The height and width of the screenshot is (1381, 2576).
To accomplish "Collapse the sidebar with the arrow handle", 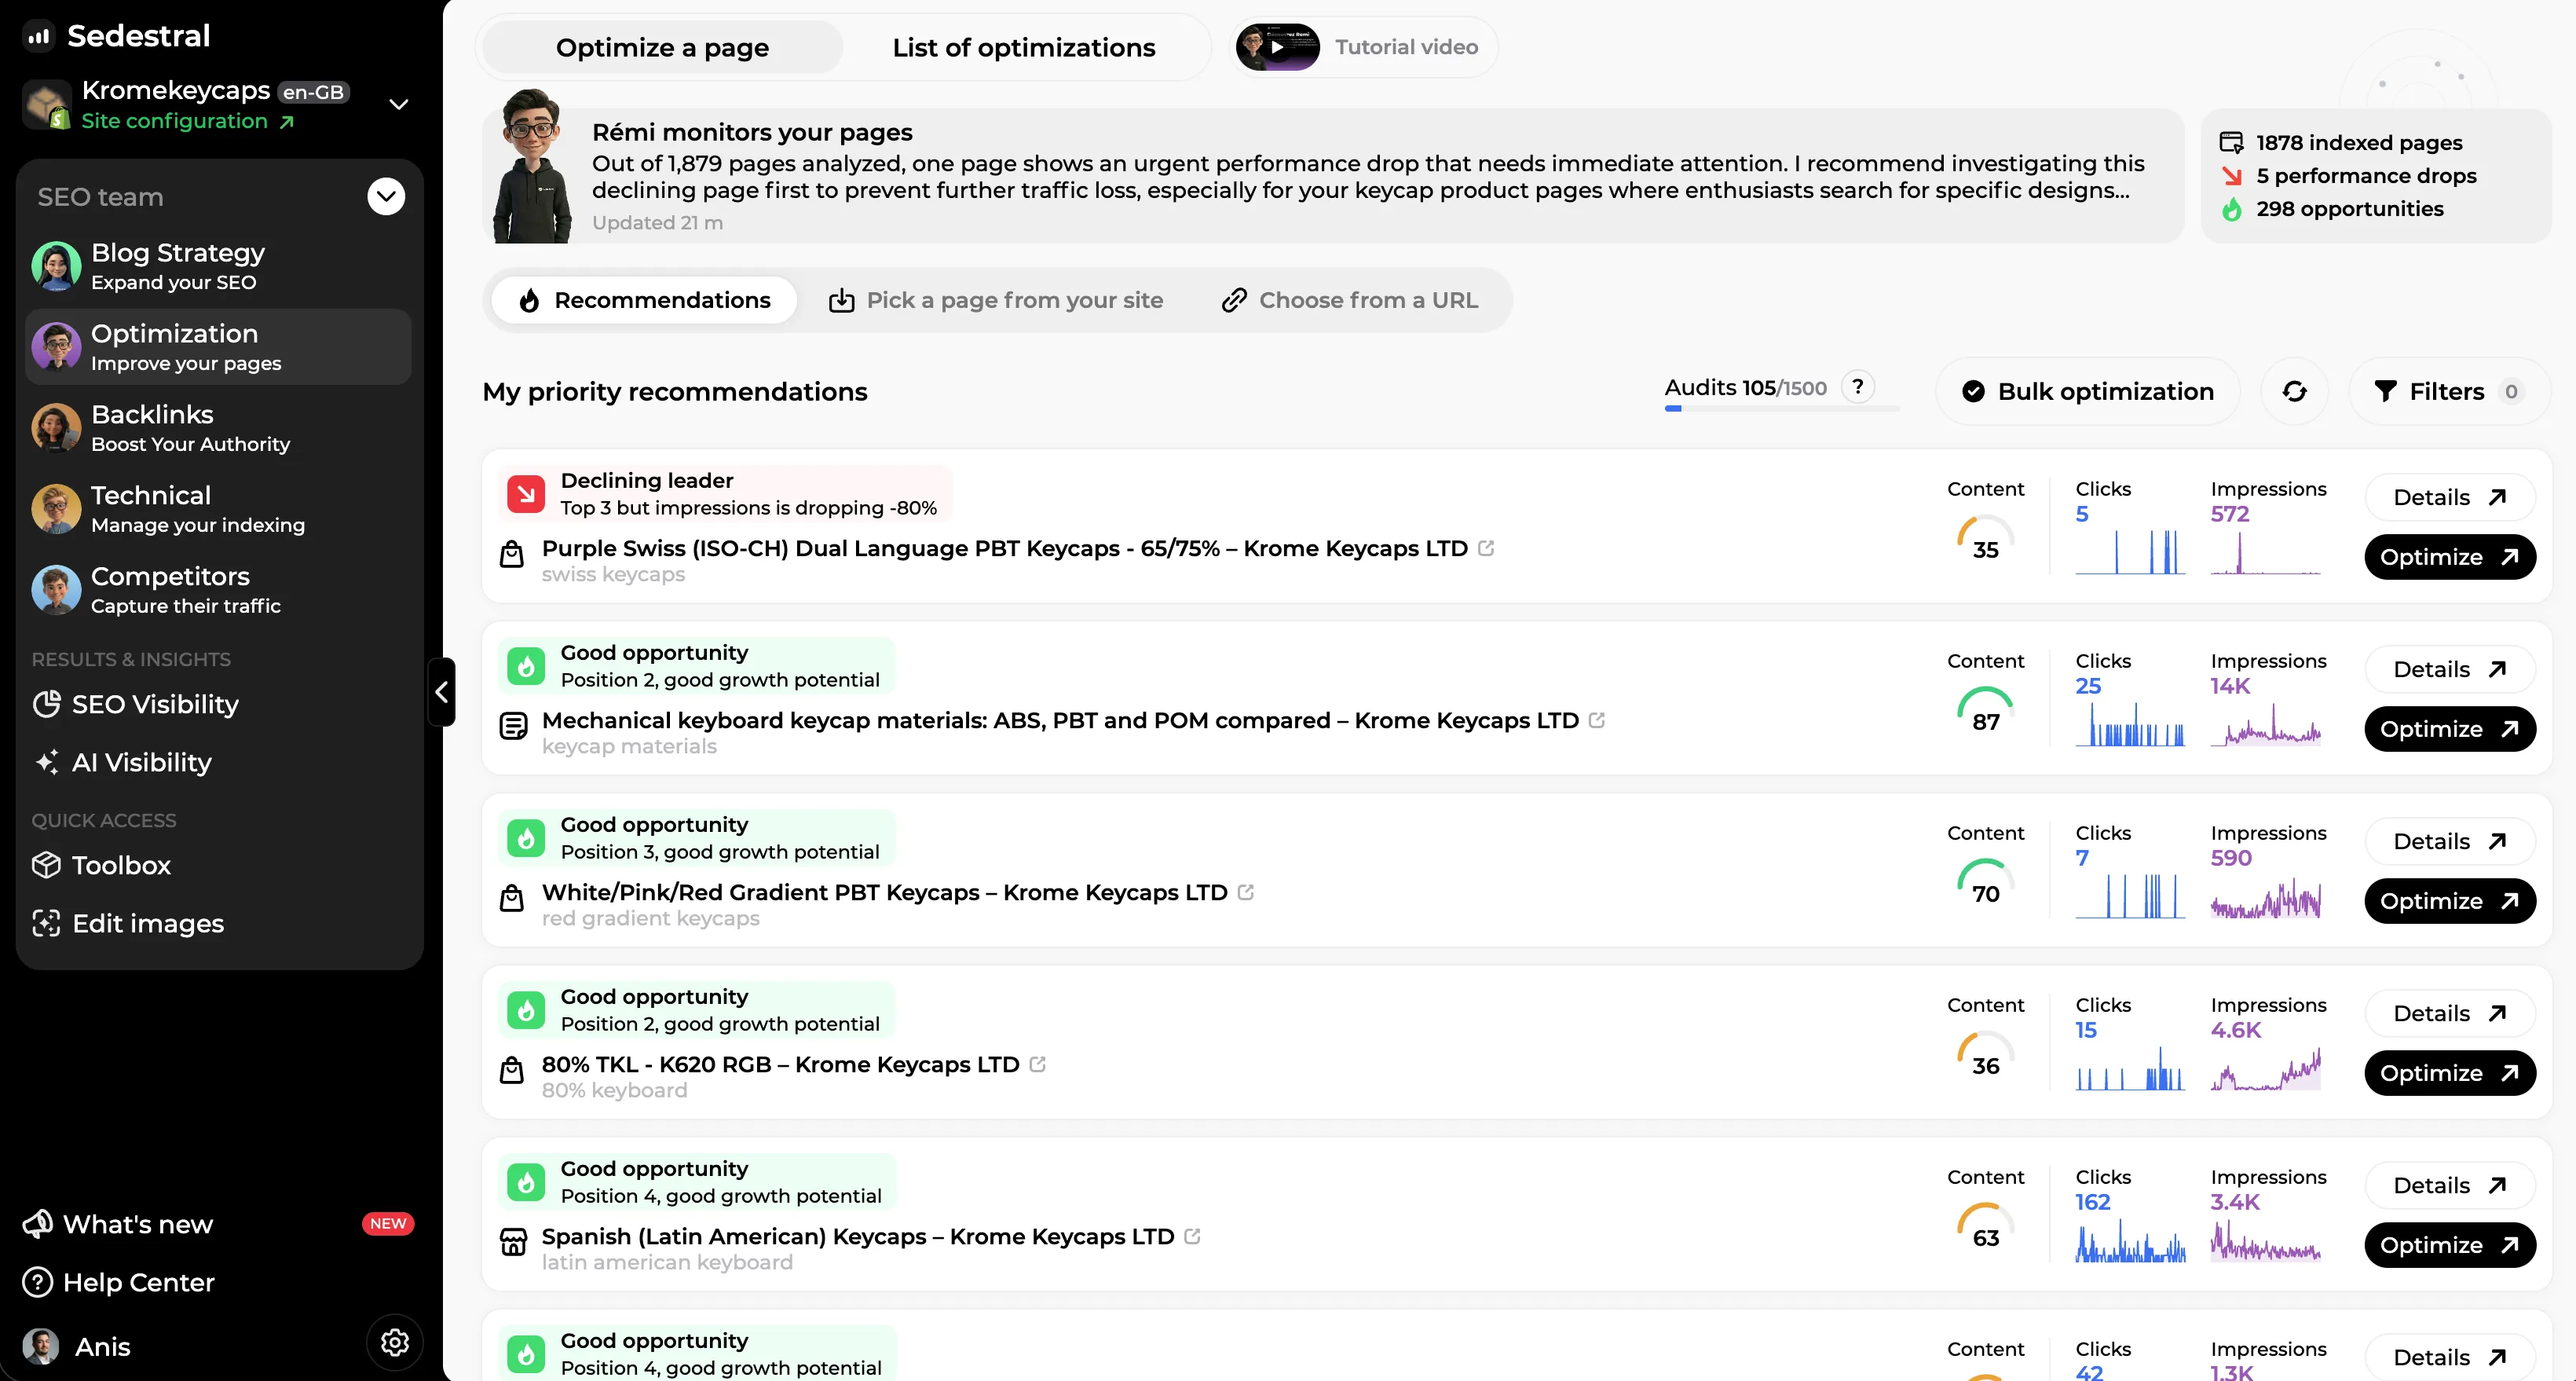I will pos(442,692).
